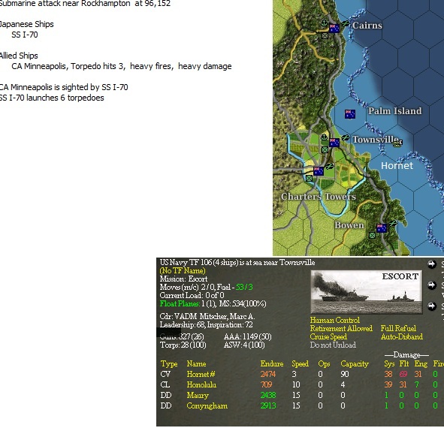The image size is (444, 428).
Task: Click the line 'SS I-70 launches 6 torpedoes'
Action: click(x=52, y=98)
